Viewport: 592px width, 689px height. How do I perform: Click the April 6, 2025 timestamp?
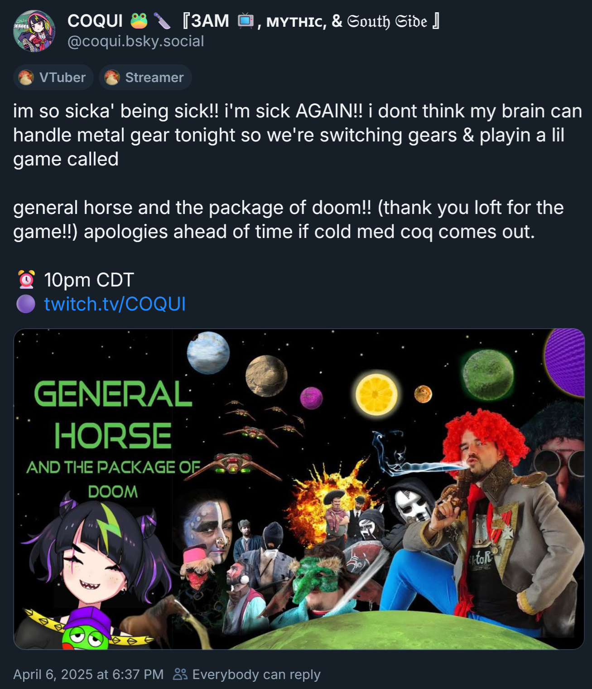tap(88, 674)
